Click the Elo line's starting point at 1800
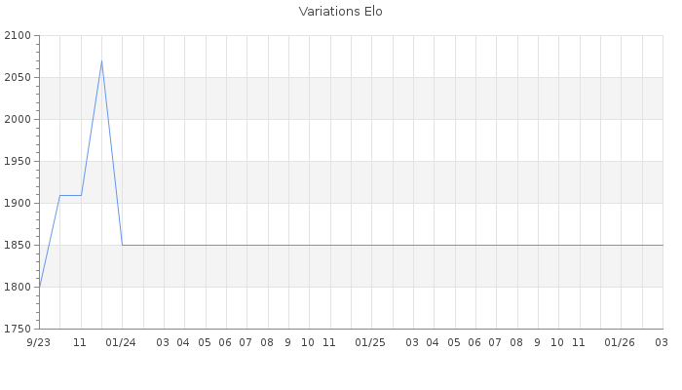Screen dimensions: 682x390 point(39,287)
